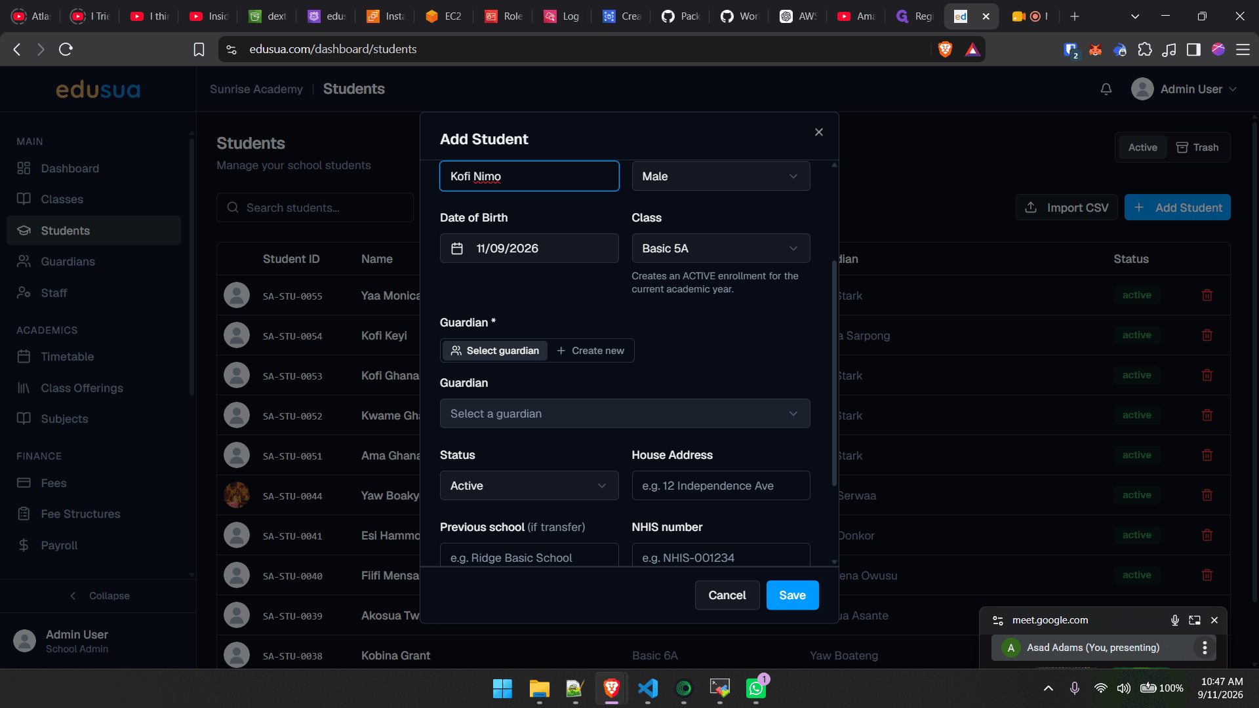The width and height of the screenshot is (1259, 708).
Task: Click the Search students field
Action: point(315,208)
